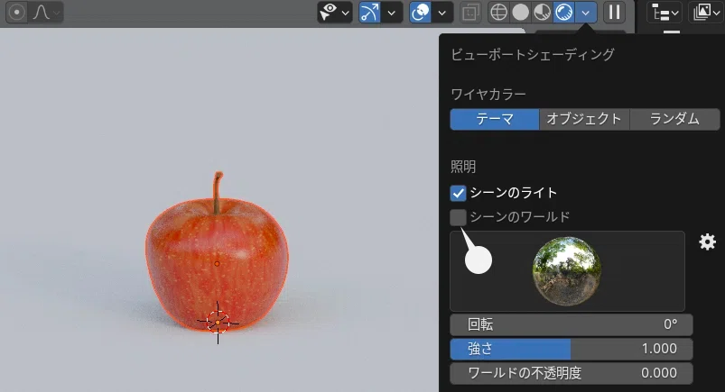Open proportional editing falloff curve menu
725x392 pixels.
[45, 13]
